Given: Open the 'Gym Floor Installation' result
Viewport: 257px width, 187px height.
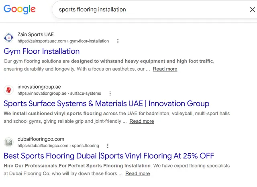Looking at the screenshot, I should pos(42,51).
